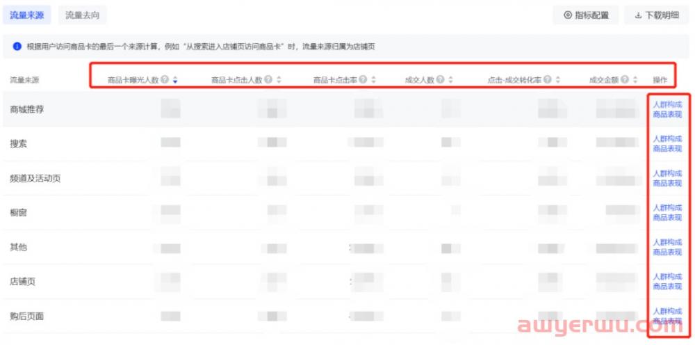Image resolution: width=695 pixels, height=345 pixels.
Task: Click help icon beside 商品卡点击人数
Action: (x=268, y=80)
